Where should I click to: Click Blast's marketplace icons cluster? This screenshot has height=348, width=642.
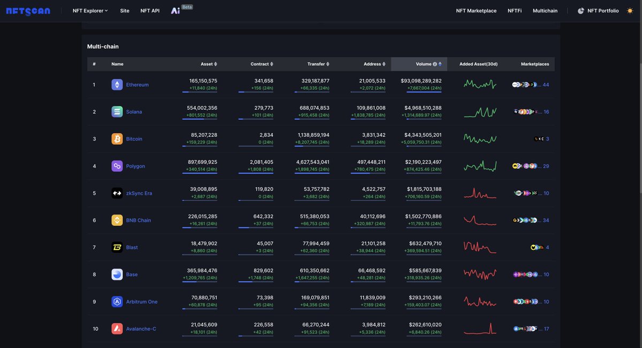pos(537,248)
